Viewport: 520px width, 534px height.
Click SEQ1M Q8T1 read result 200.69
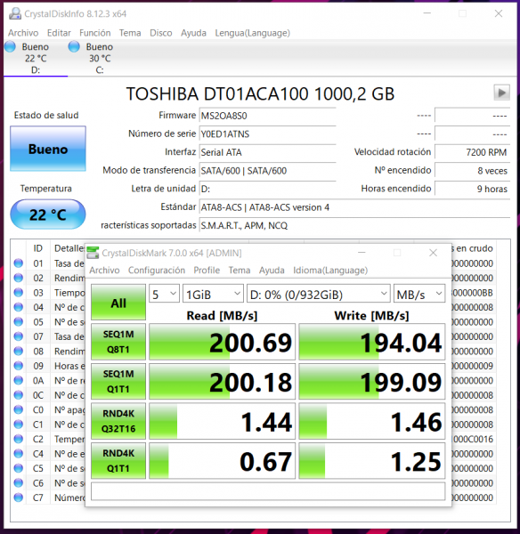coord(223,342)
